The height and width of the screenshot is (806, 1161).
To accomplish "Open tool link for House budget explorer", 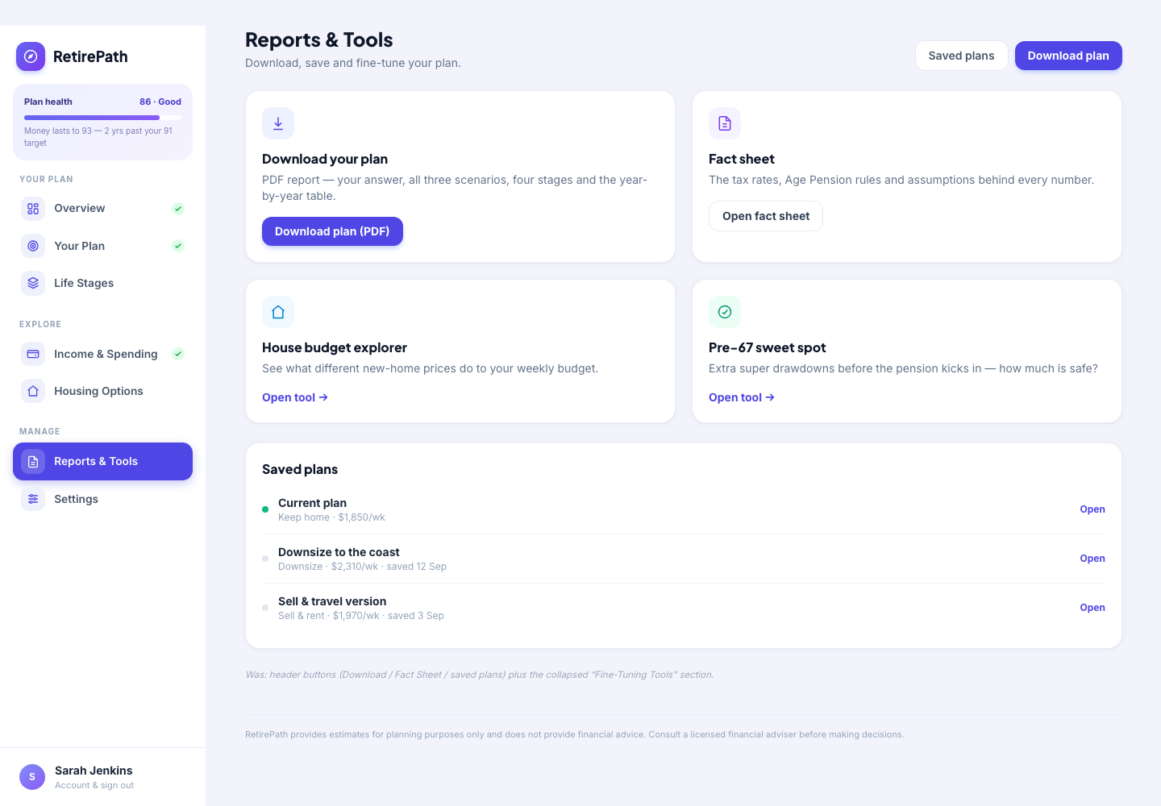I will [x=295, y=397].
